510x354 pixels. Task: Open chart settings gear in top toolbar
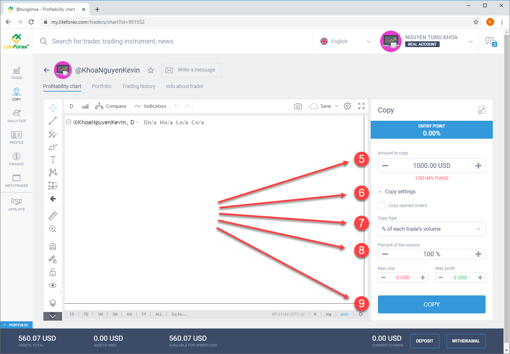point(347,106)
